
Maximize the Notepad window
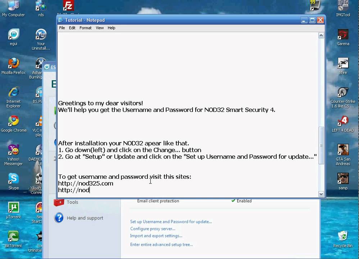[312, 20]
